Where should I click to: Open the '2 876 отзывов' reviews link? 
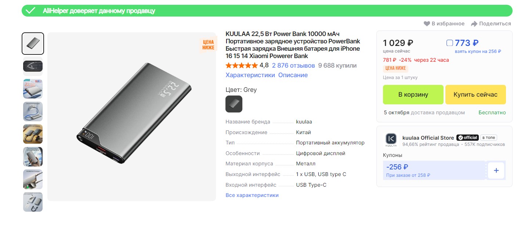(x=293, y=66)
